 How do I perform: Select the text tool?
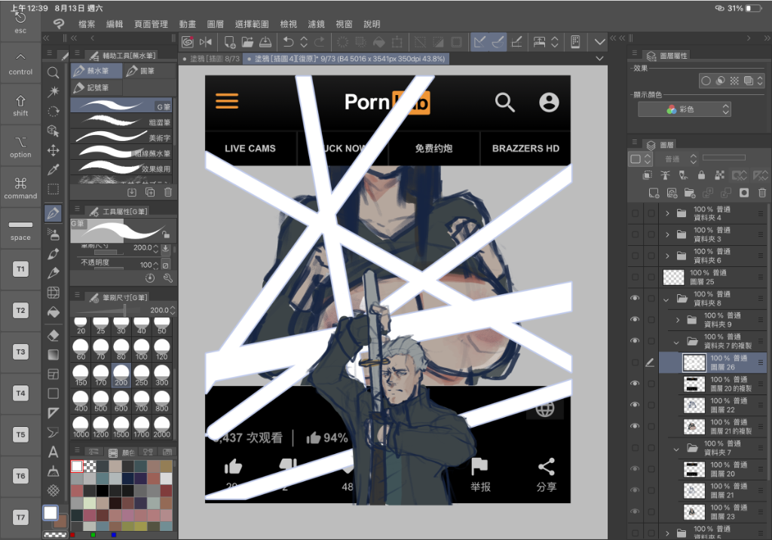pos(54,452)
